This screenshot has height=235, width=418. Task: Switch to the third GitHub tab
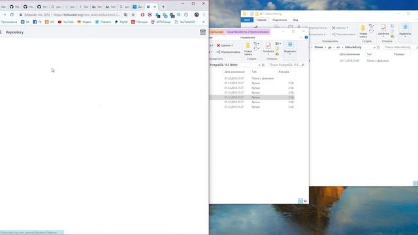pyautogui.click(x=42, y=7)
